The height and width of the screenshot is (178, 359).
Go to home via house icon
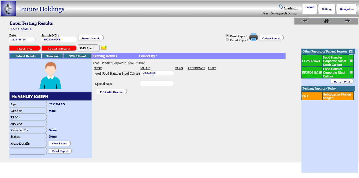(x=326, y=21)
